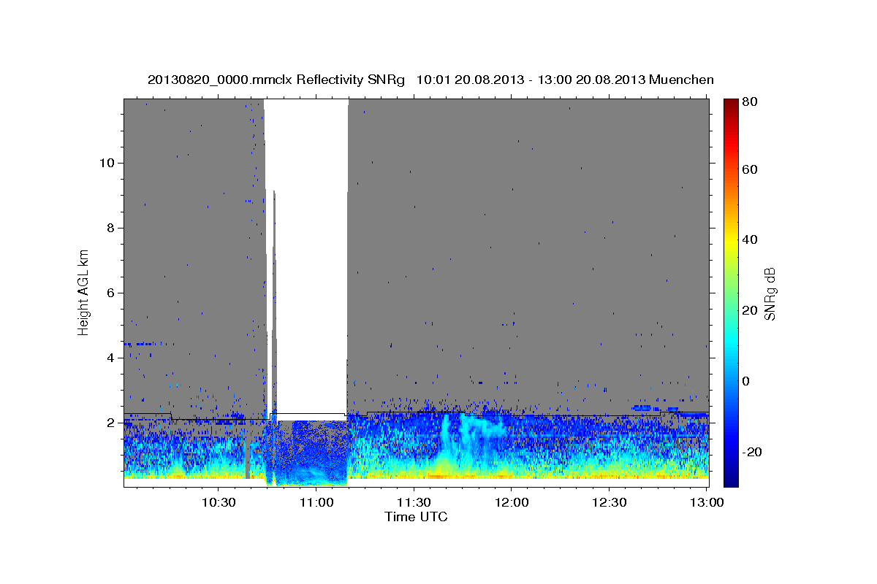Click the height tick label 8

(x=110, y=228)
